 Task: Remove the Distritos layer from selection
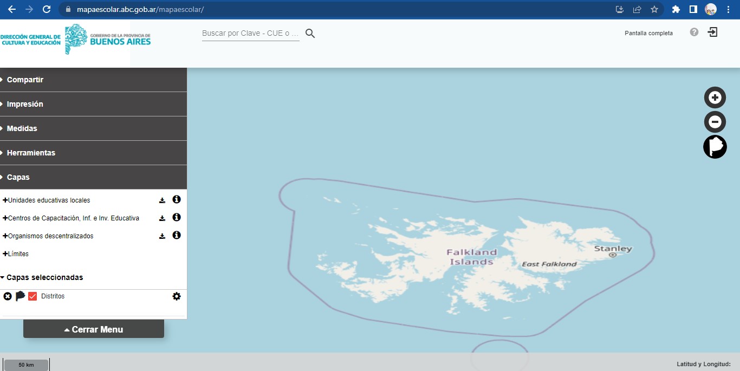[x=8, y=296]
